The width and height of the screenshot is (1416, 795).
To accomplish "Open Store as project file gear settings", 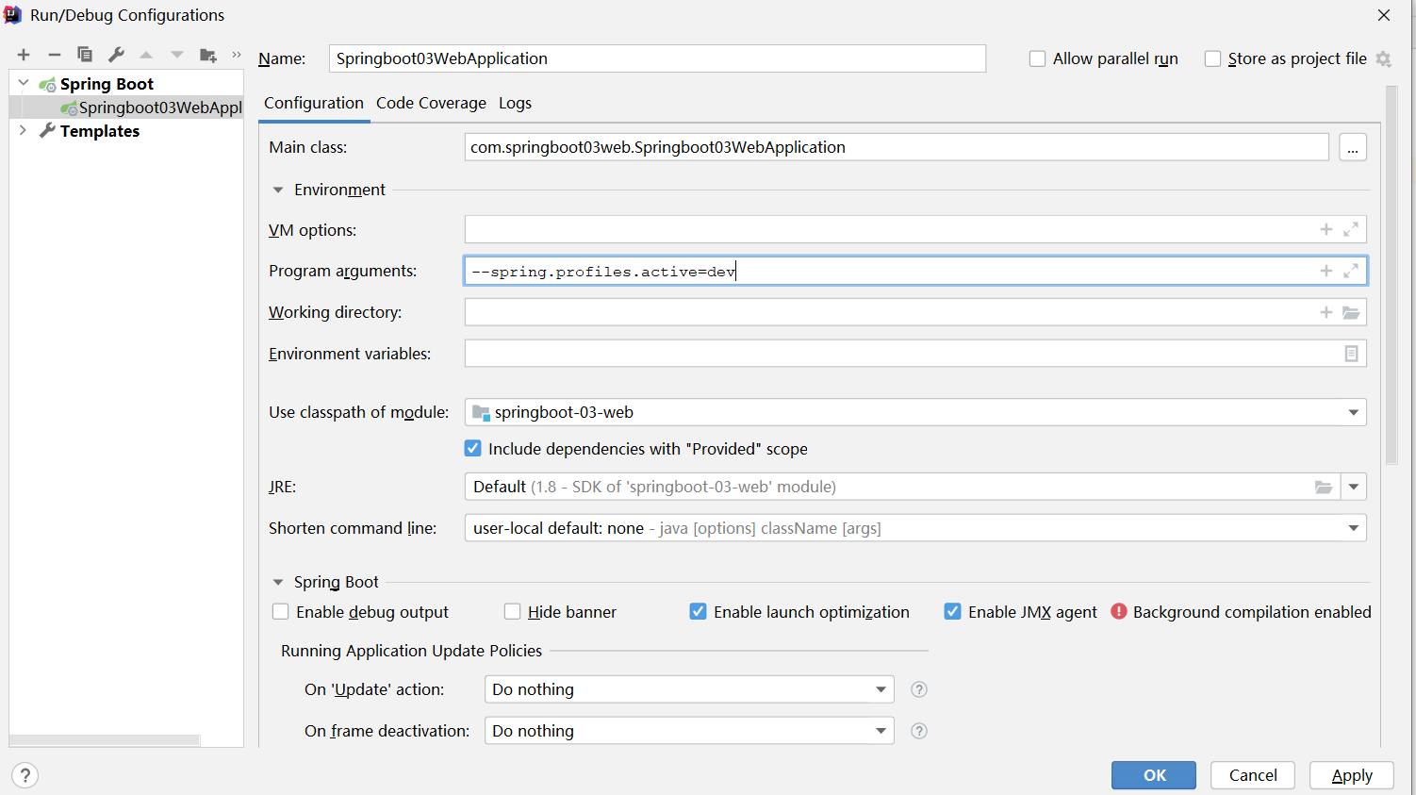I will (1383, 58).
